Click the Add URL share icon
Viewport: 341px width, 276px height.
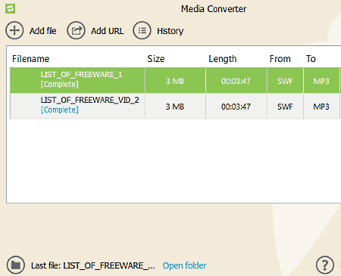pyautogui.click(x=76, y=30)
